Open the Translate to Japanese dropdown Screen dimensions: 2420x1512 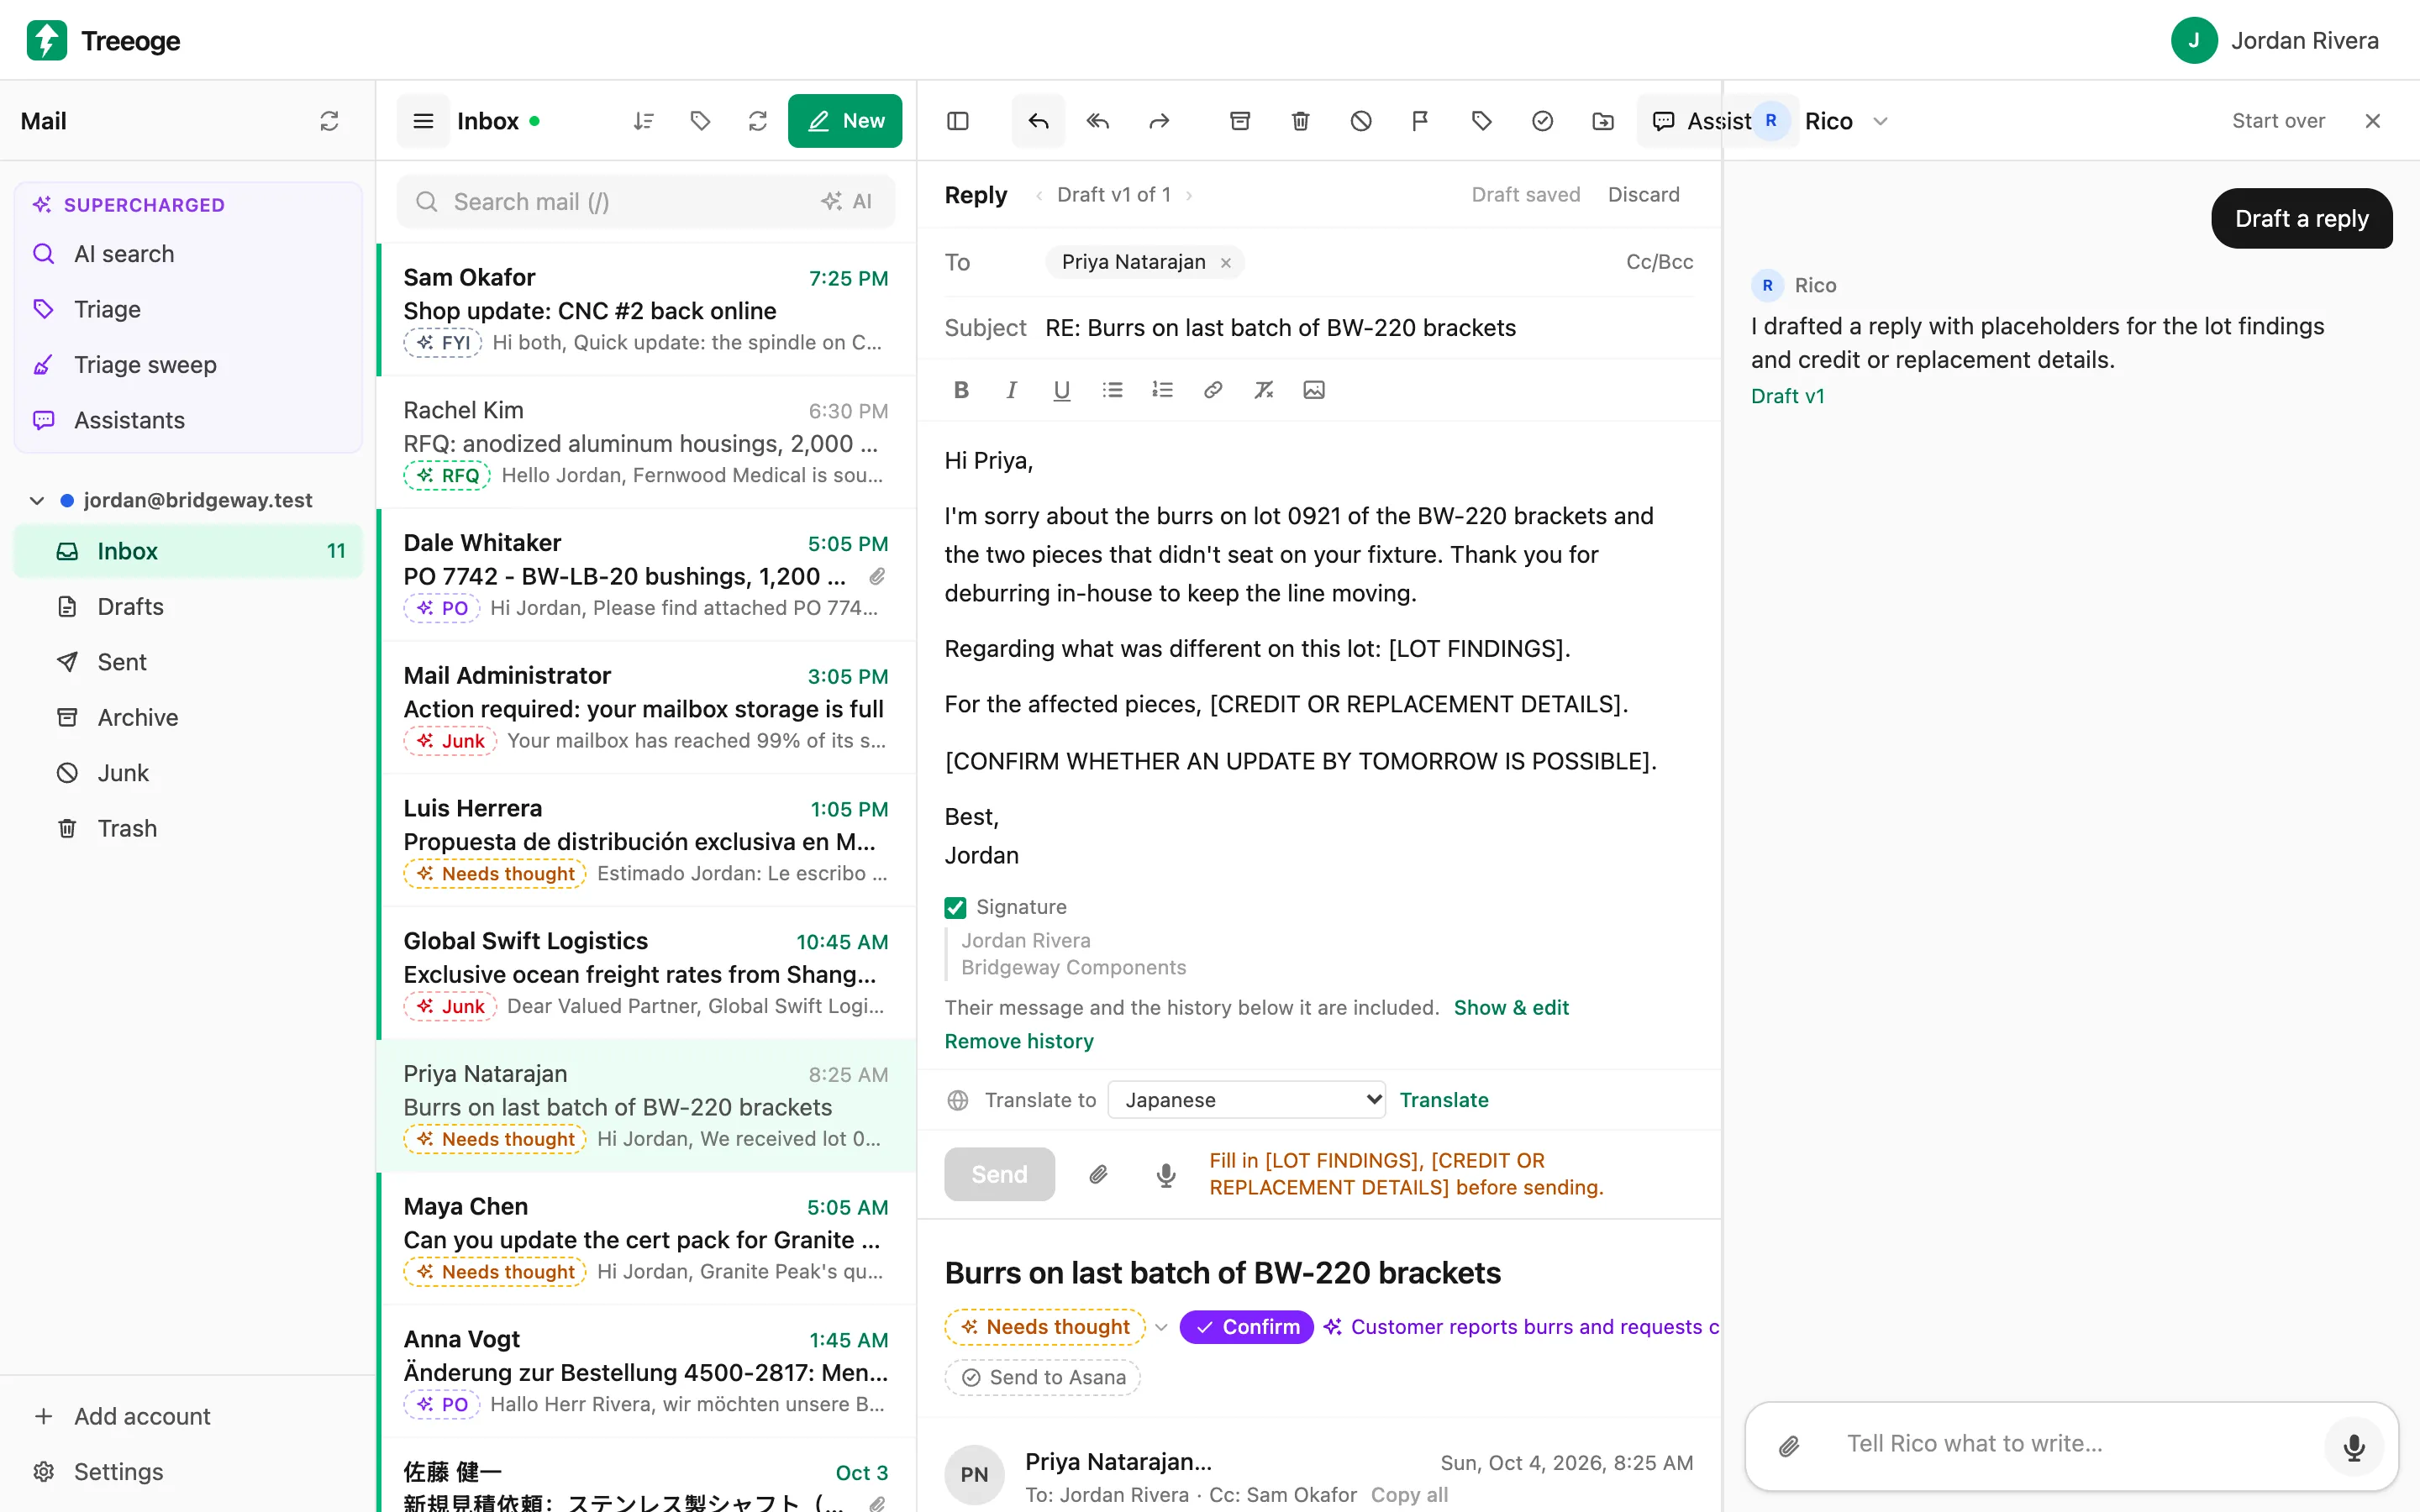coord(1247,1100)
